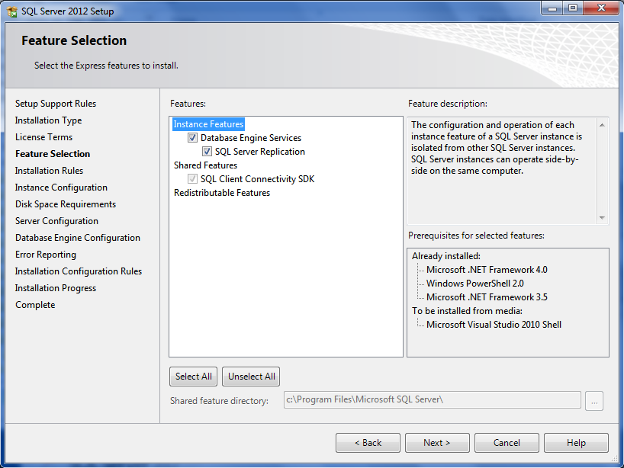Proceed with the Next > button
Image resolution: width=624 pixels, height=468 pixels.
click(x=437, y=443)
